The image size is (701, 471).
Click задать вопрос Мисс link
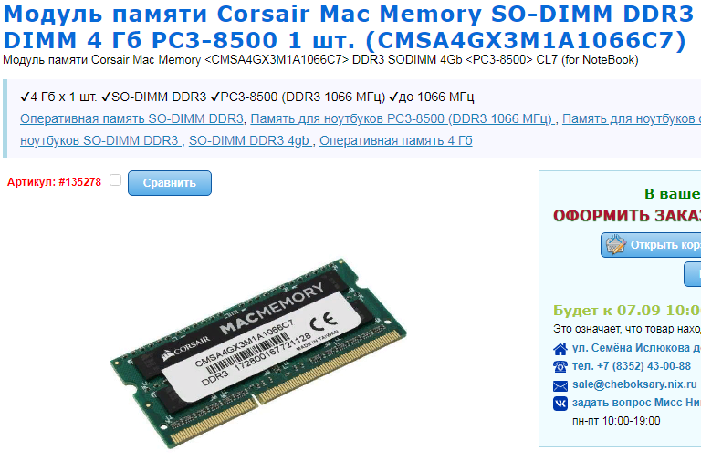(636, 403)
